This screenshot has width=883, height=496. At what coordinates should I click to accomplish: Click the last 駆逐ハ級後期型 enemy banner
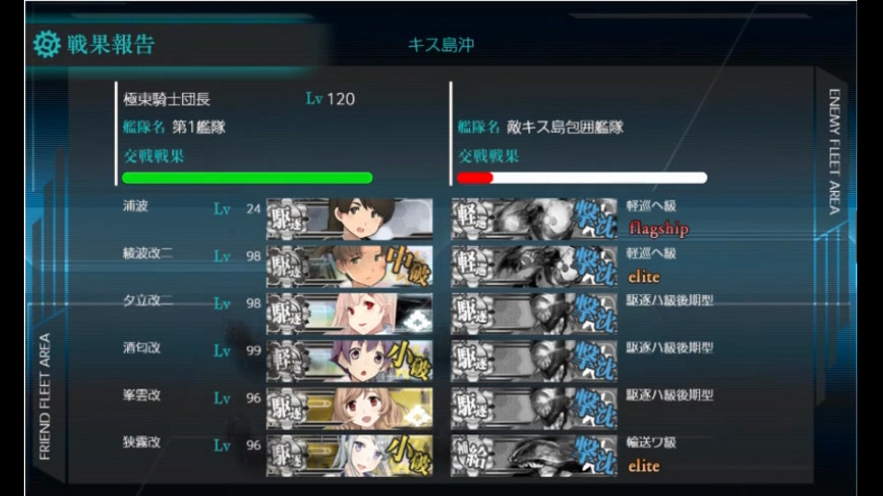coord(533,408)
